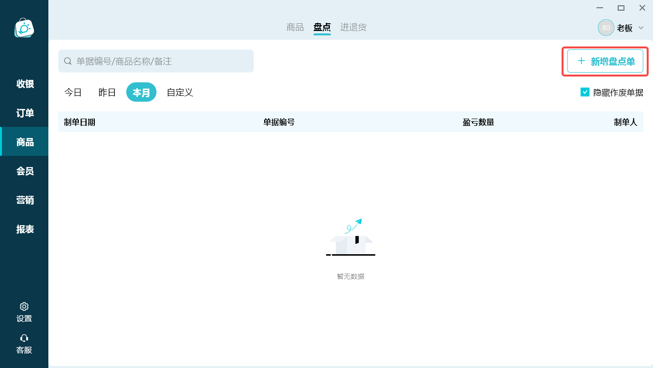Open 订单 in the sidebar
The height and width of the screenshot is (368, 653).
24,113
